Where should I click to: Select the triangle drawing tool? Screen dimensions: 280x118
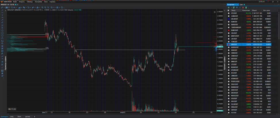point(2,38)
